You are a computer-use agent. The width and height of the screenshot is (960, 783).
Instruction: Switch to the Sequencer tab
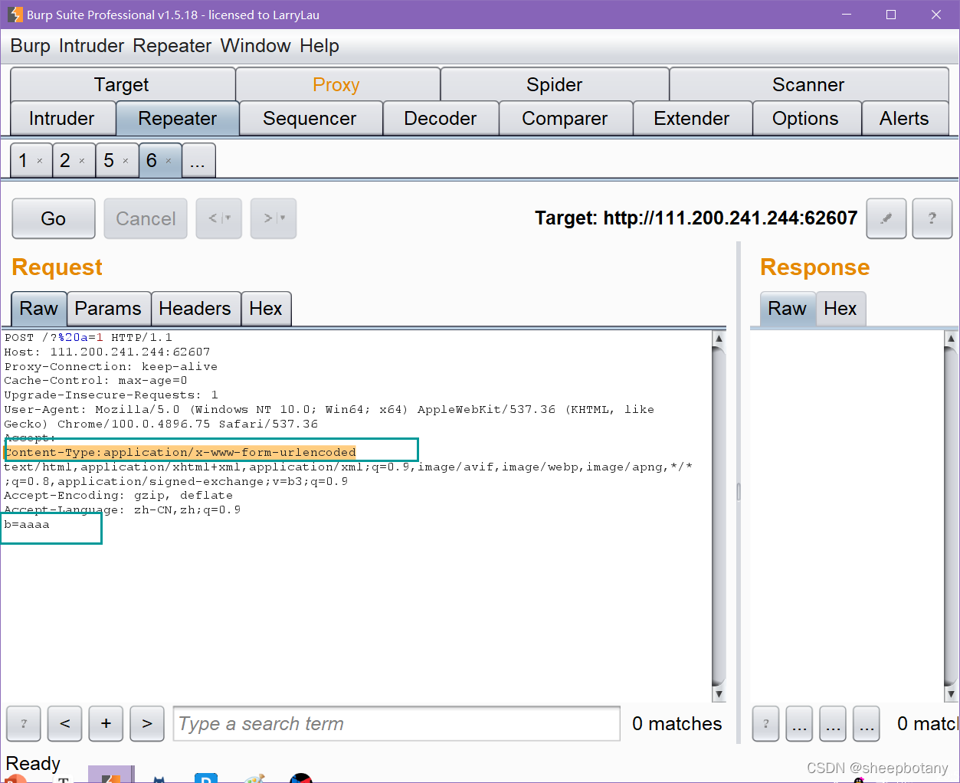[x=310, y=118]
